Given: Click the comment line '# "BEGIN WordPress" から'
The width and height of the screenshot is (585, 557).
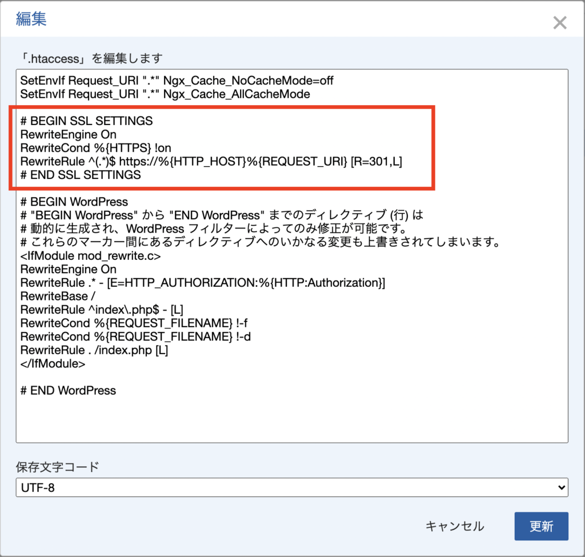Looking at the screenshot, I should click(x=222, y=215).
